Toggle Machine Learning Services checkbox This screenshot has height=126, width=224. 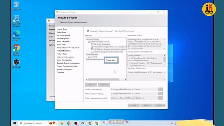(92, 47)
